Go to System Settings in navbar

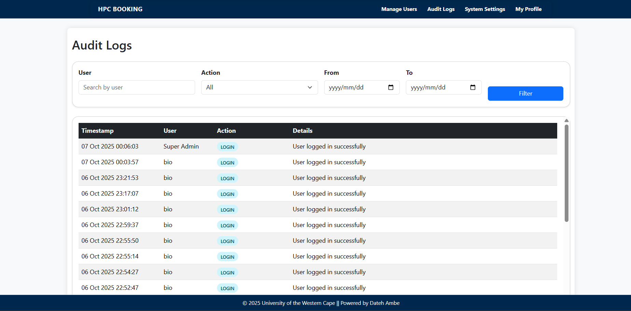point(485,9)
